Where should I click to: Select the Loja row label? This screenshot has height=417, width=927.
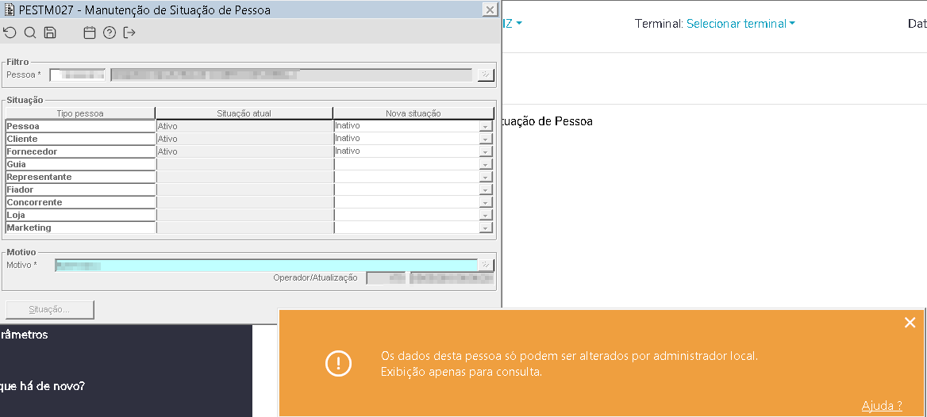click(x=80, y=215)
